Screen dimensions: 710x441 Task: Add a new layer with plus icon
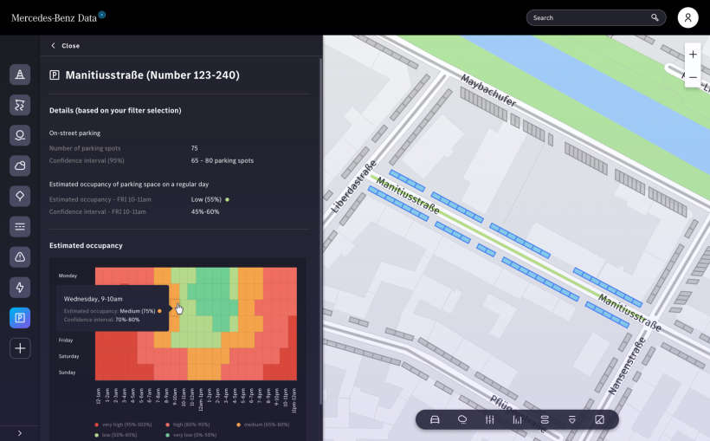pos(20,348)
